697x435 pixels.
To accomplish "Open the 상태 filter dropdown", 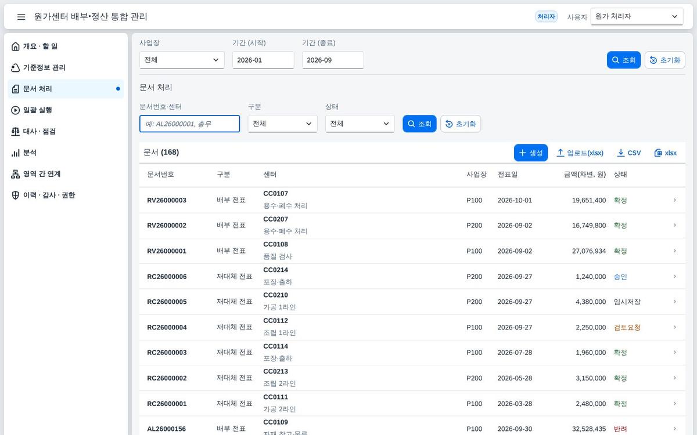I will tap(360, 124).
